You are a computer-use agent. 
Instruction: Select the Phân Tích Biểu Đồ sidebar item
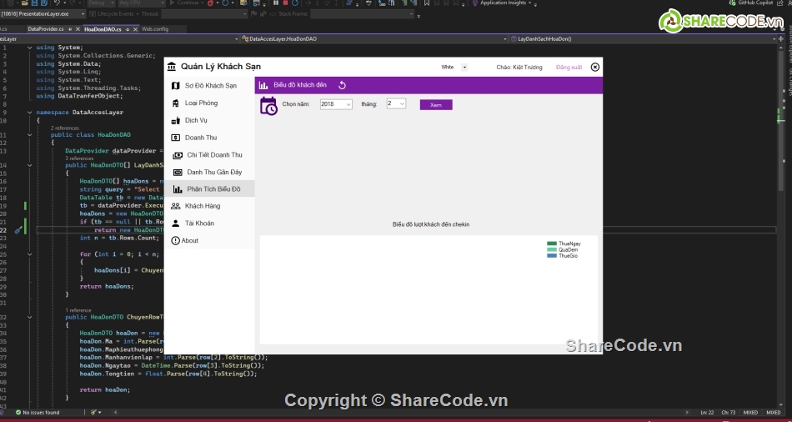213,189
